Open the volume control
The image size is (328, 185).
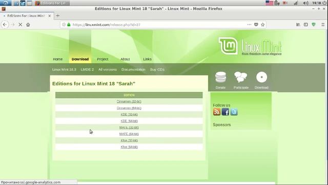(305, 3)
